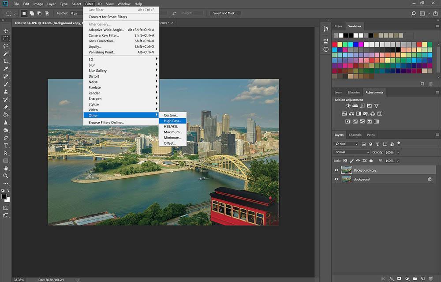Viewport: 441px width, 282px height.
Task: Select the Hand tool
Action: click(x=6, y=168)
